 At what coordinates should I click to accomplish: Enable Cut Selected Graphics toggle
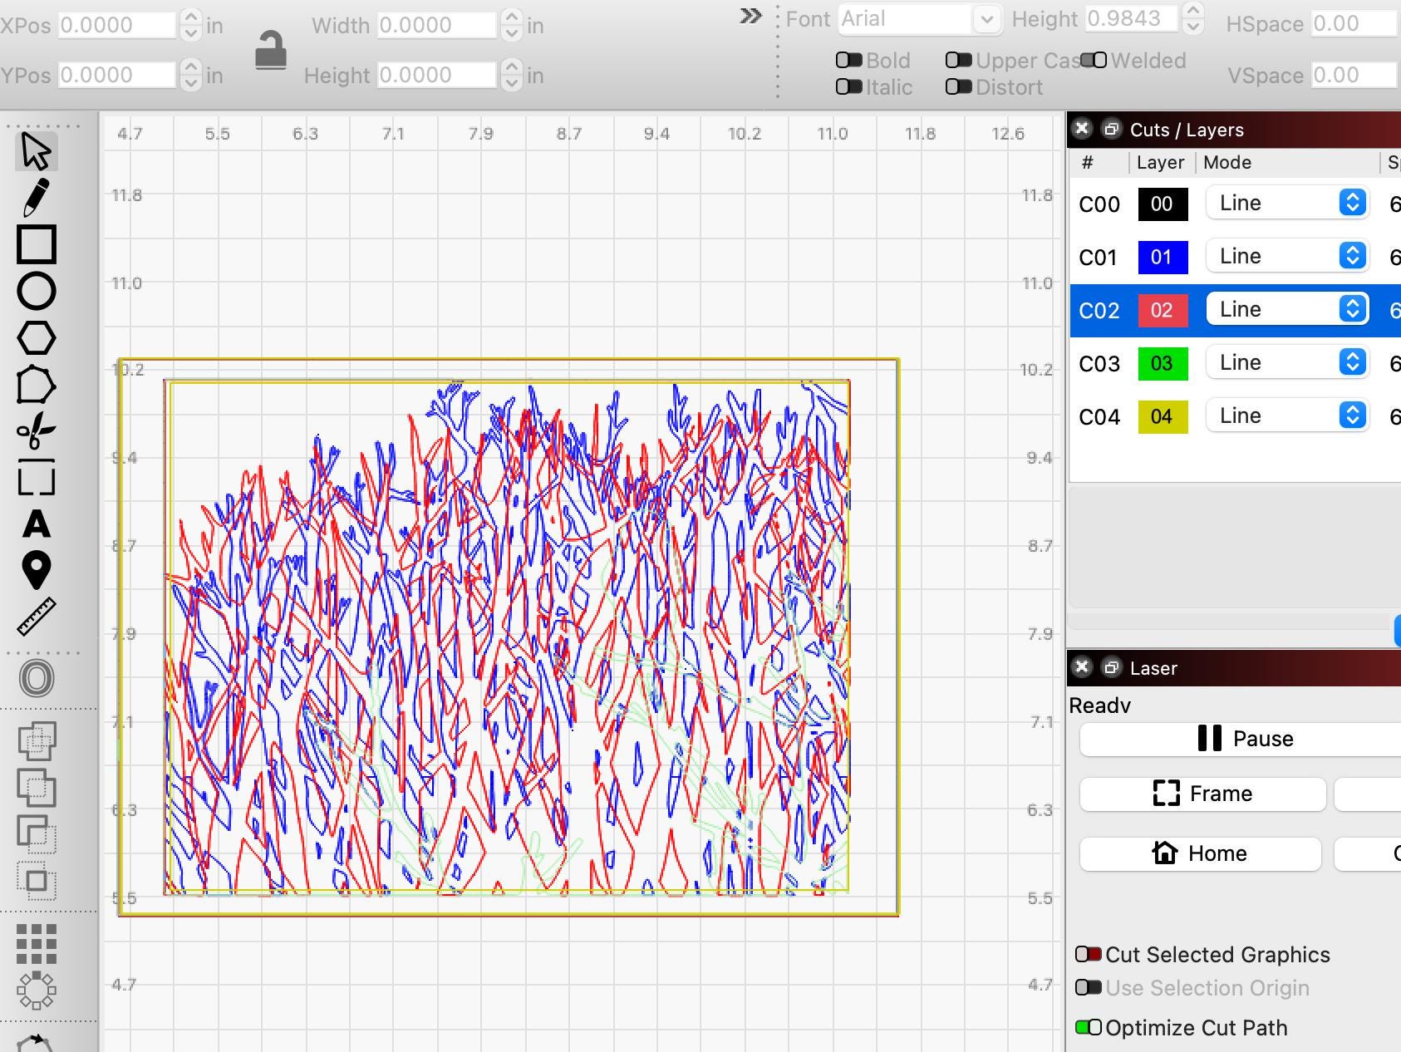coord(1089,955)
